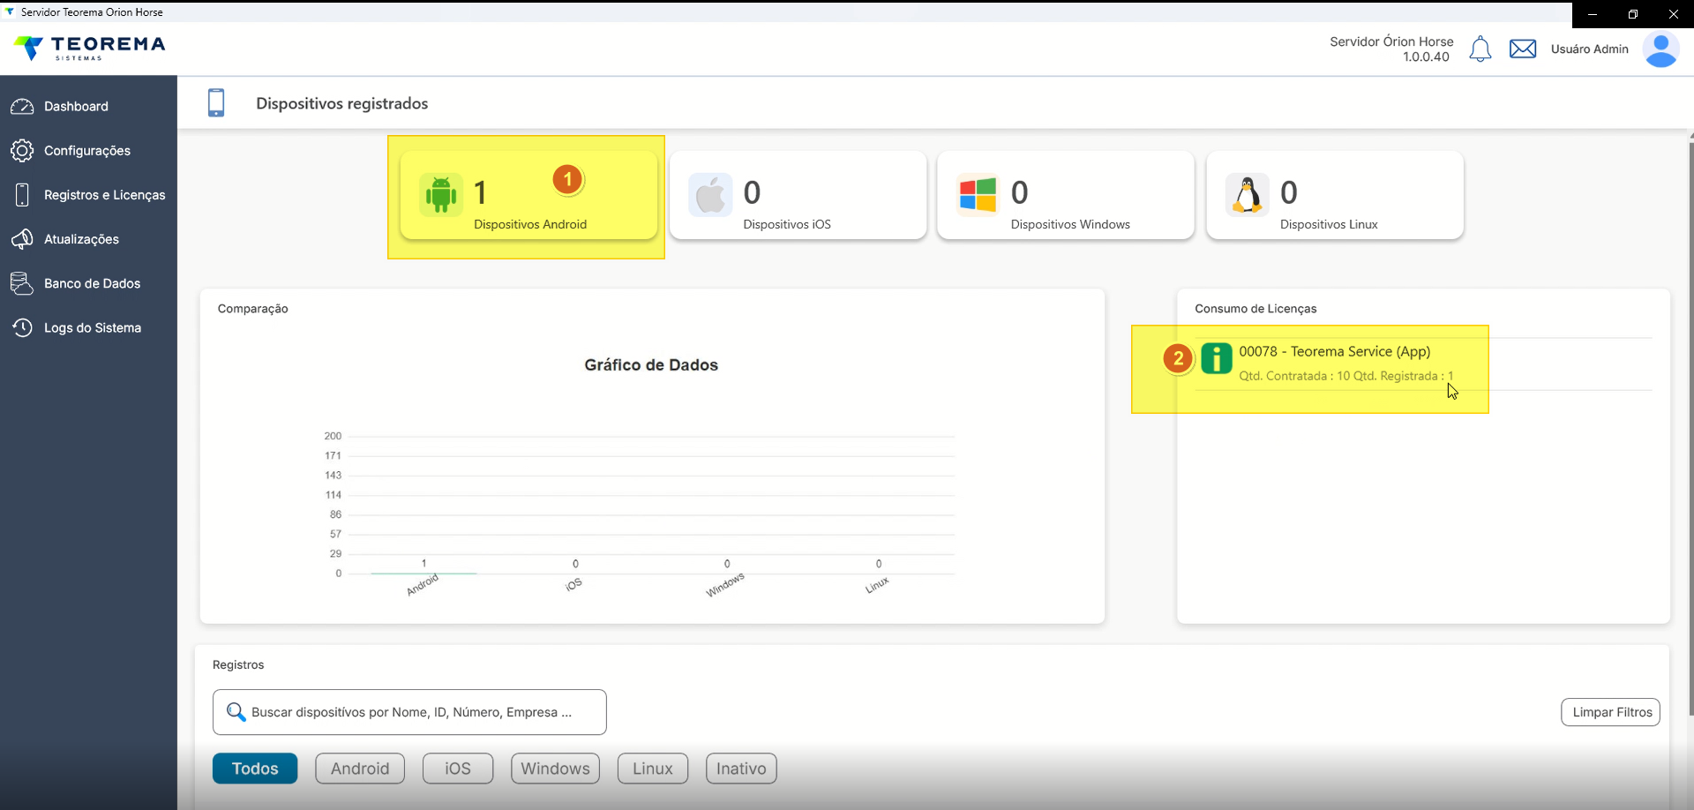Screen dimensions: 1694x810
Task: Open the messages envelope icon
Action: (x=1523, y=49)
